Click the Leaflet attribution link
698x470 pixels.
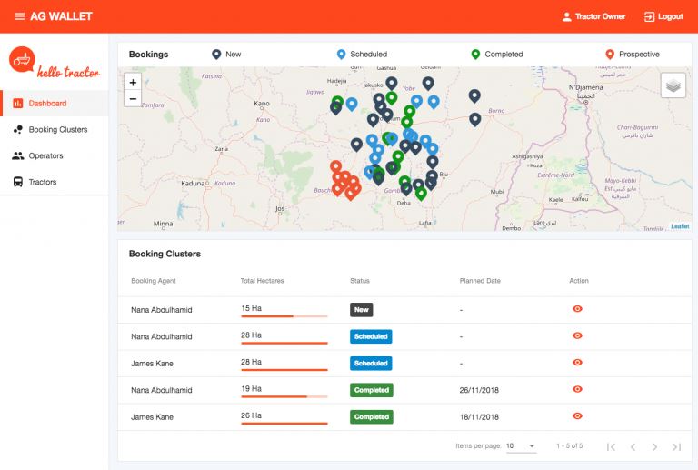680,226
